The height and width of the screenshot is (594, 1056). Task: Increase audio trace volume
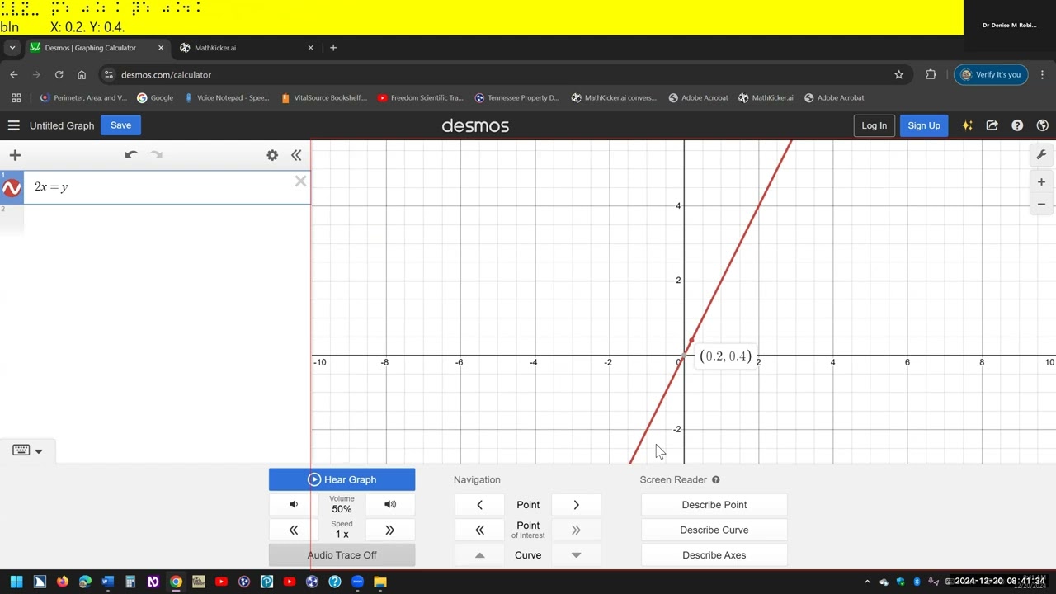390,504
